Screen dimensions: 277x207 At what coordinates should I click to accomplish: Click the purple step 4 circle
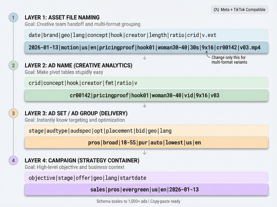click(13, 161)
